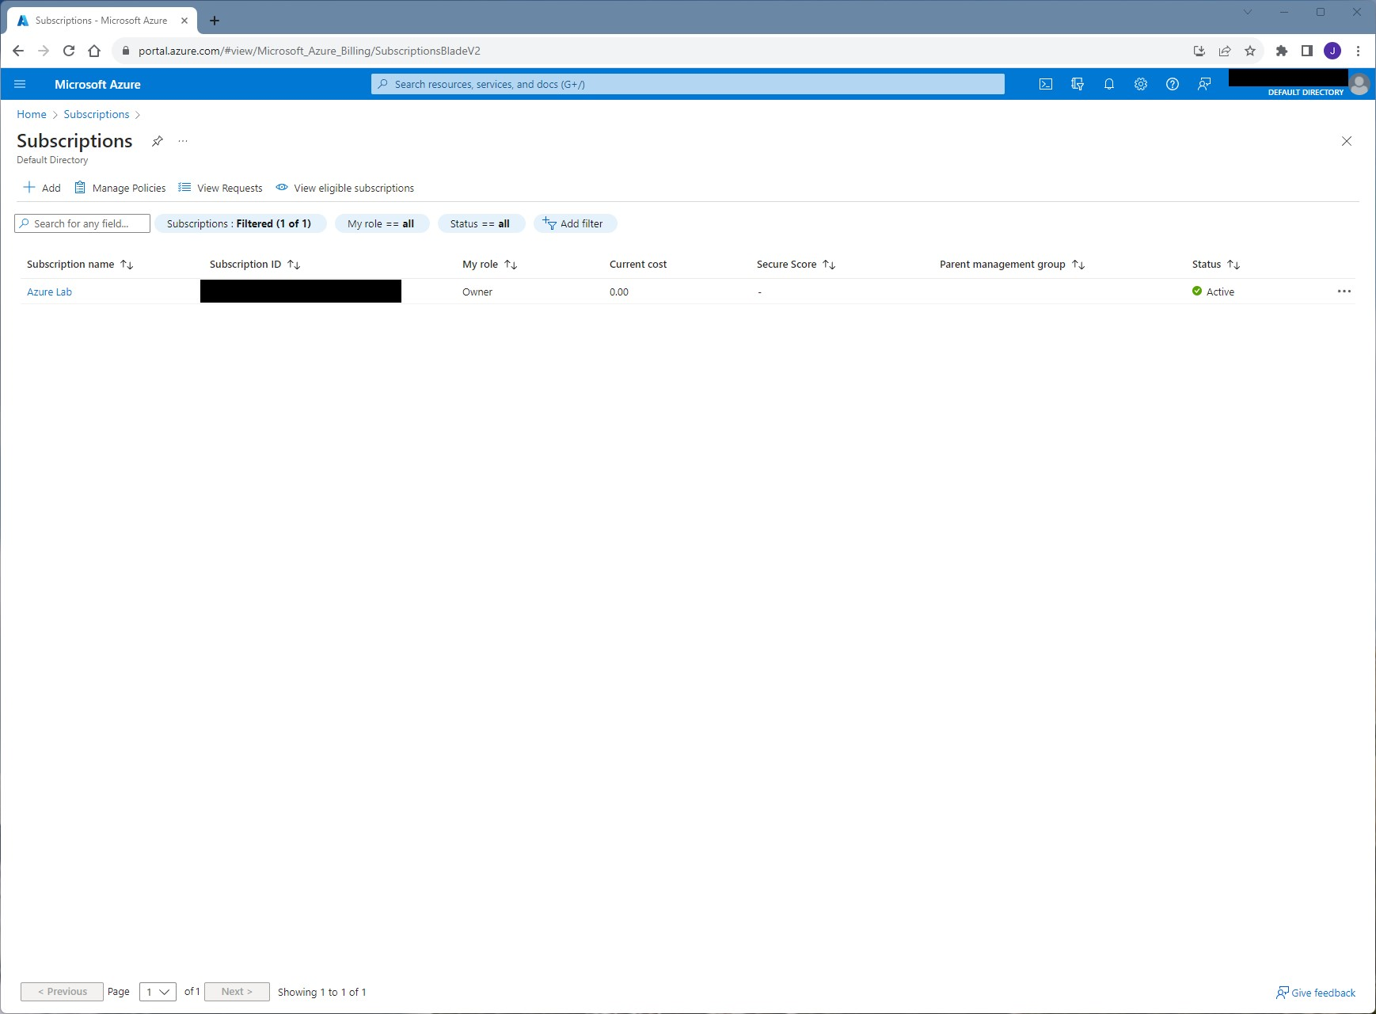Click Add subscription button
Image resolution: width=1376 pixels, height=1014 pixels.
(42, 188)
